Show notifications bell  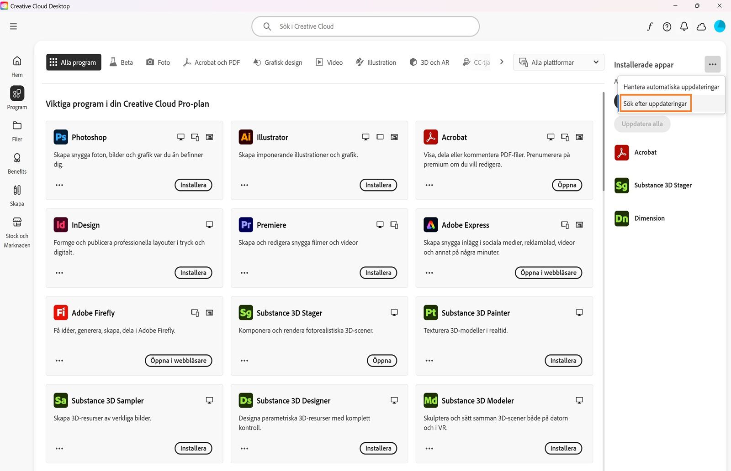(x=684, y=26)
